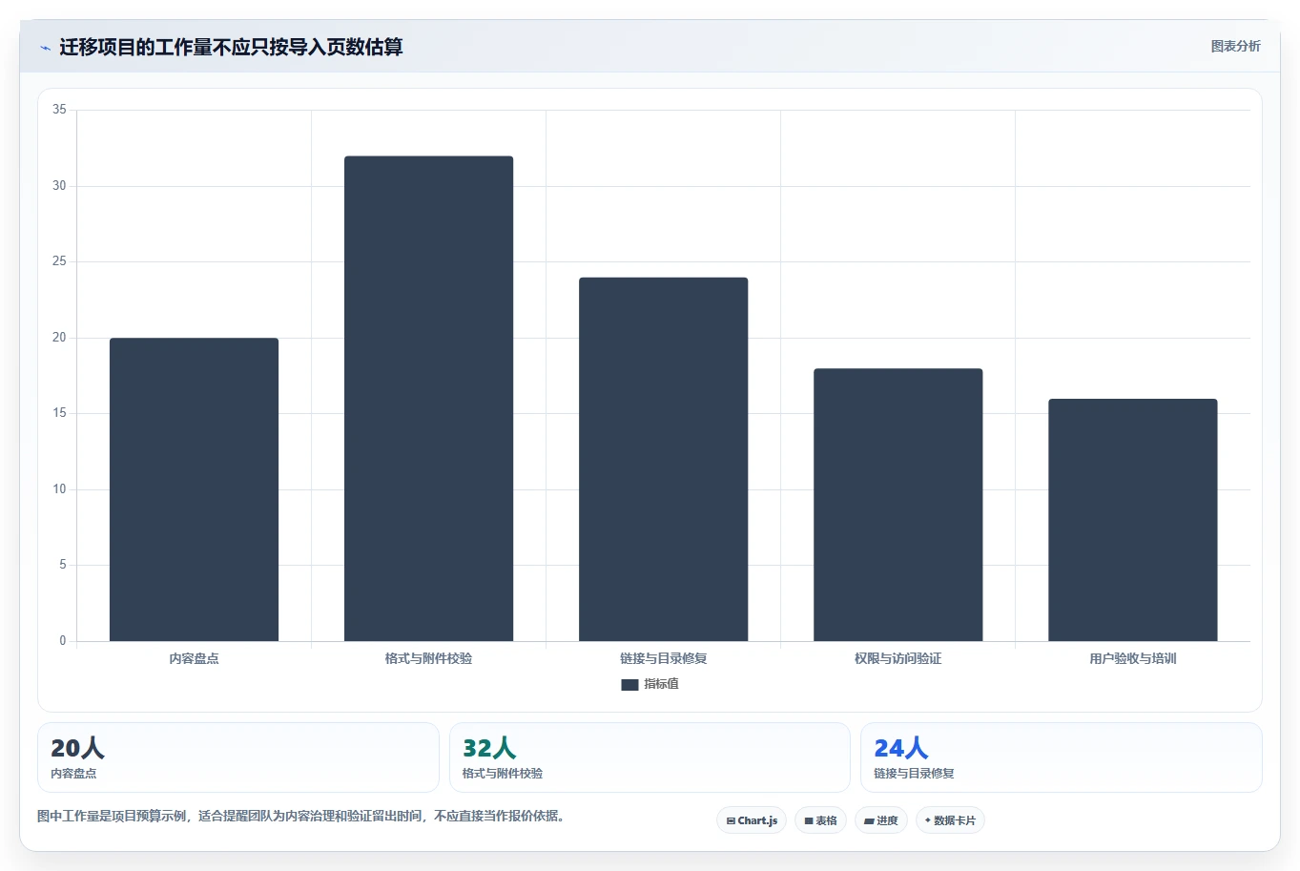Click the y-axis value 15
1300x871 pixels.
tap(59, 413)
